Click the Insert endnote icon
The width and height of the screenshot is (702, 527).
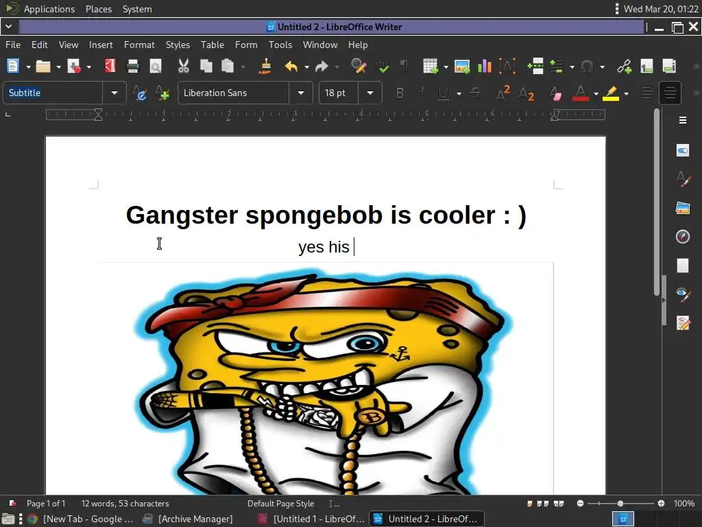(669, 67)
